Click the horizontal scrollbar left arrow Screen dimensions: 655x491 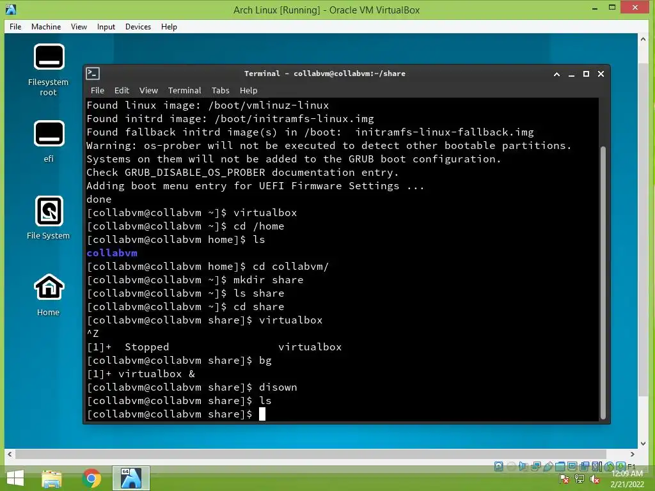[x=10, y=454]
